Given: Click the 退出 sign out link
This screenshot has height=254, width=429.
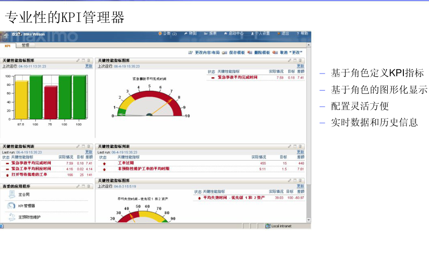Looking at the screenshot, I should click(x=285, y=34).
